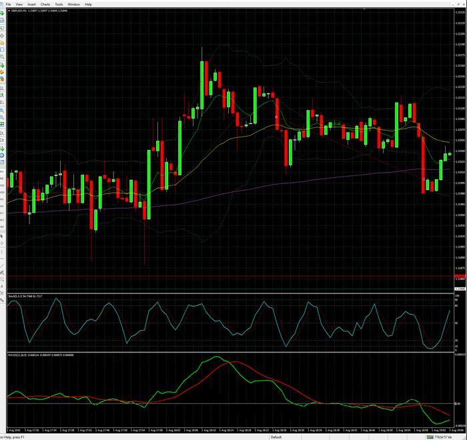Click the Stoch indicator label in subwindow

click(25, 296)
